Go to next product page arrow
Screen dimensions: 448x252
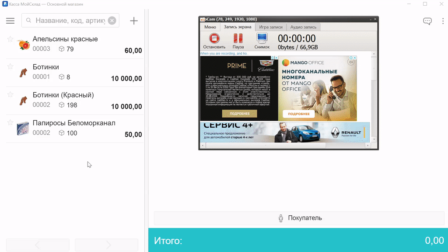(106, 245)
